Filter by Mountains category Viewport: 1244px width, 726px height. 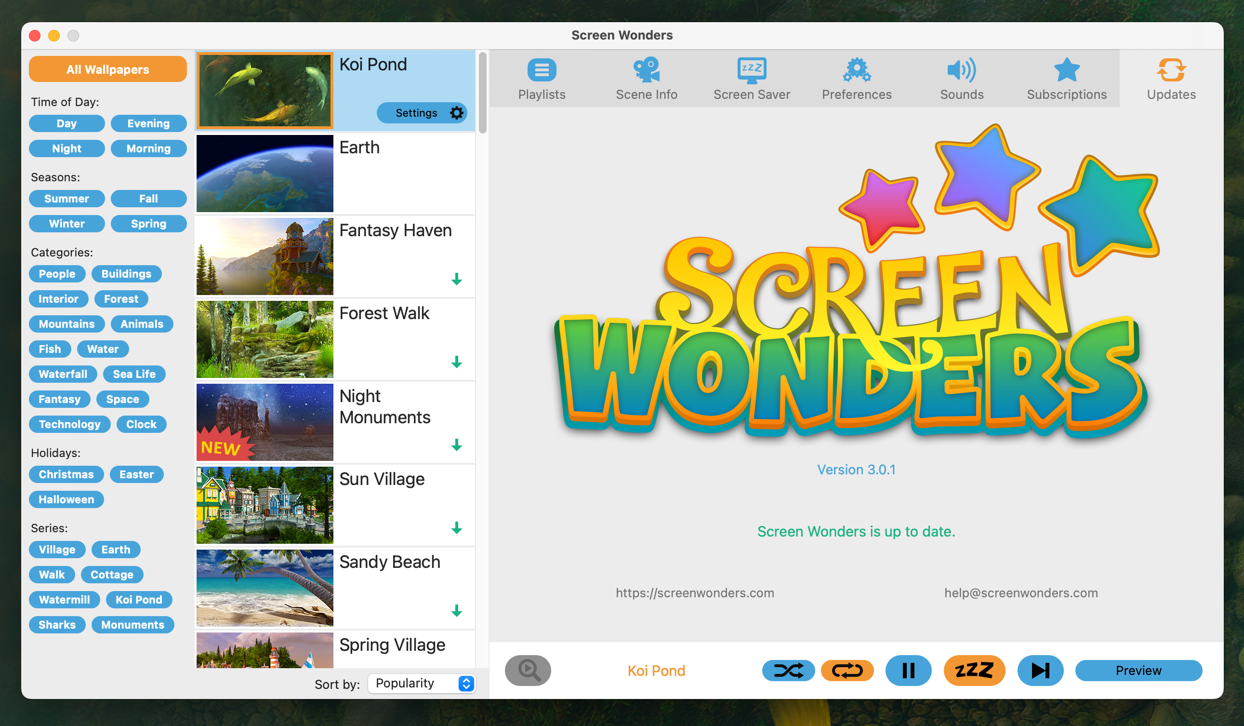(x=66, y=324)
